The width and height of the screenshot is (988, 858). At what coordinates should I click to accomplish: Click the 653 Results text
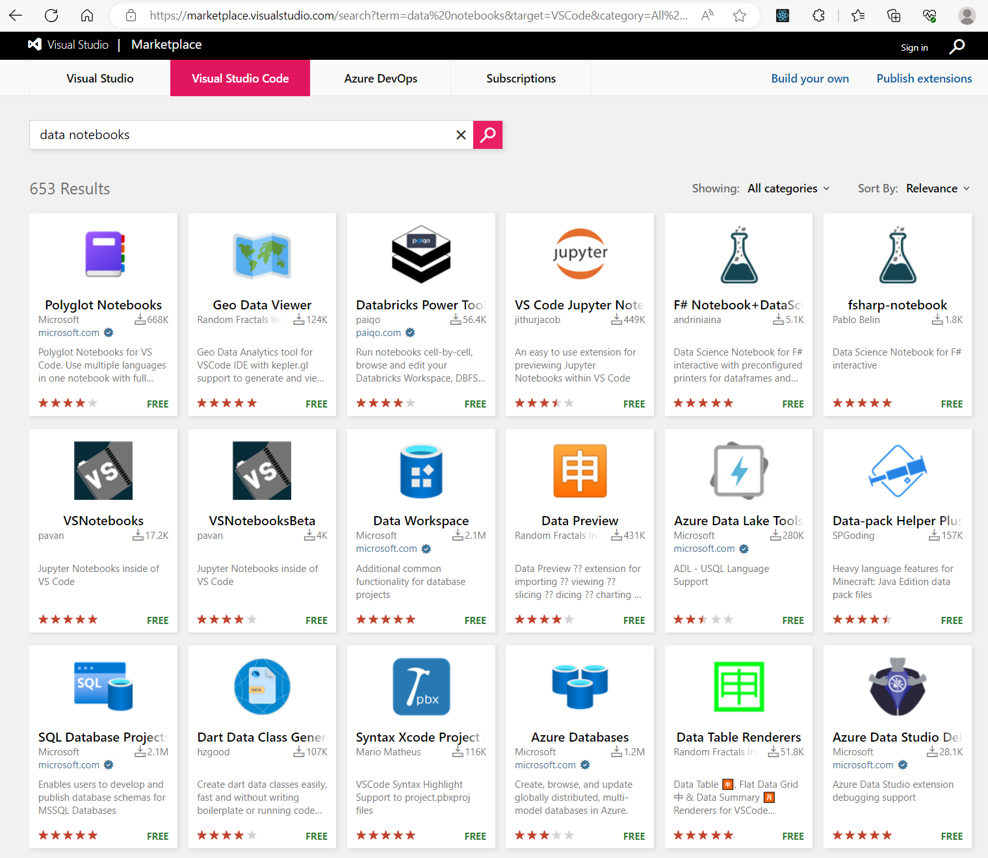70,188
